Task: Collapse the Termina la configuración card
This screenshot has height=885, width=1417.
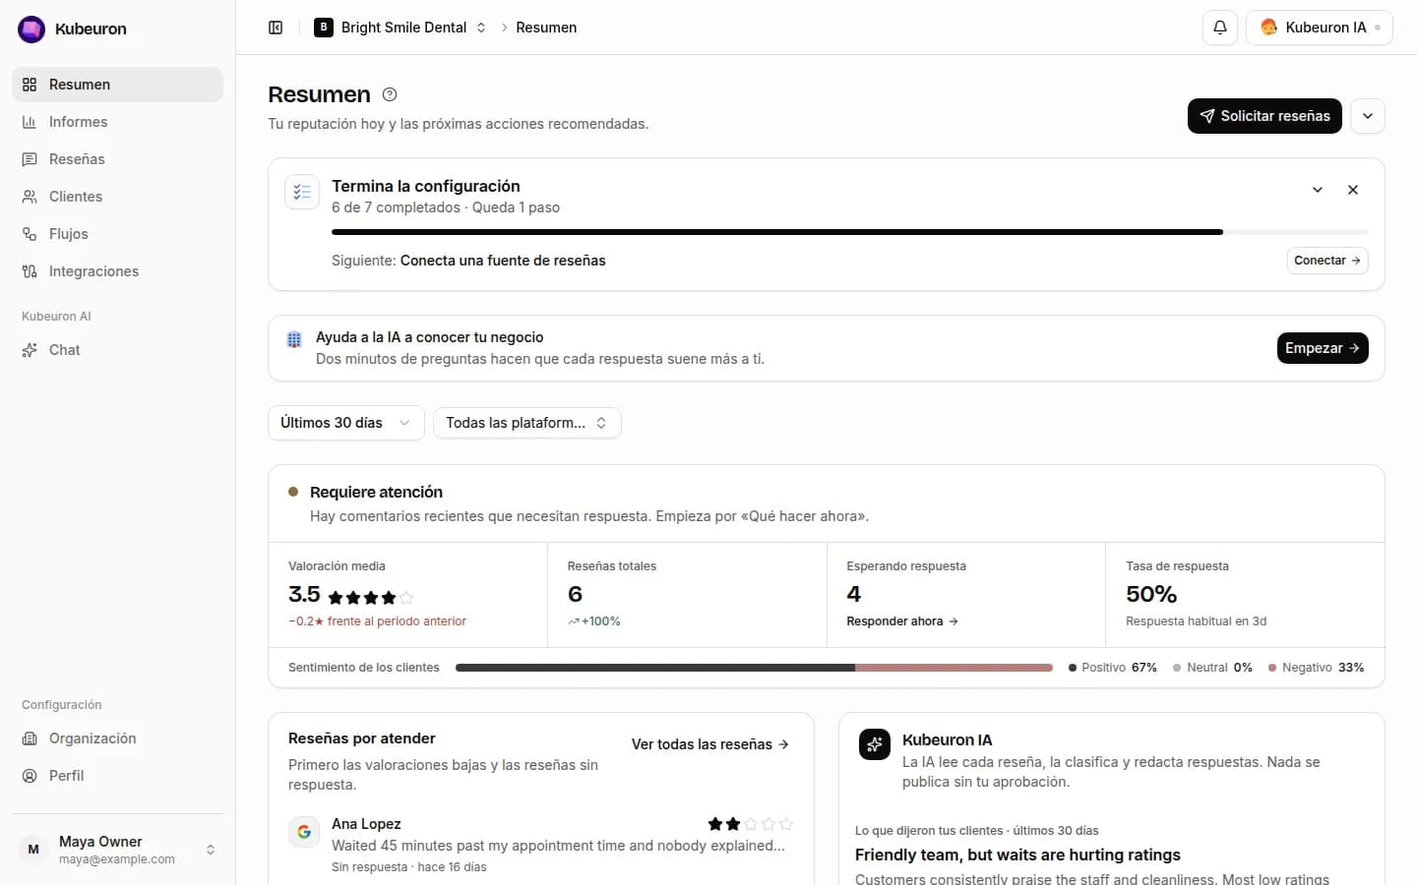Action: (1318, 190)
